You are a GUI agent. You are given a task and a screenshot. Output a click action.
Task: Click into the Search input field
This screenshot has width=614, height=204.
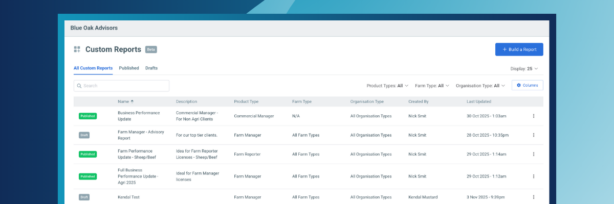pos(121,86)
